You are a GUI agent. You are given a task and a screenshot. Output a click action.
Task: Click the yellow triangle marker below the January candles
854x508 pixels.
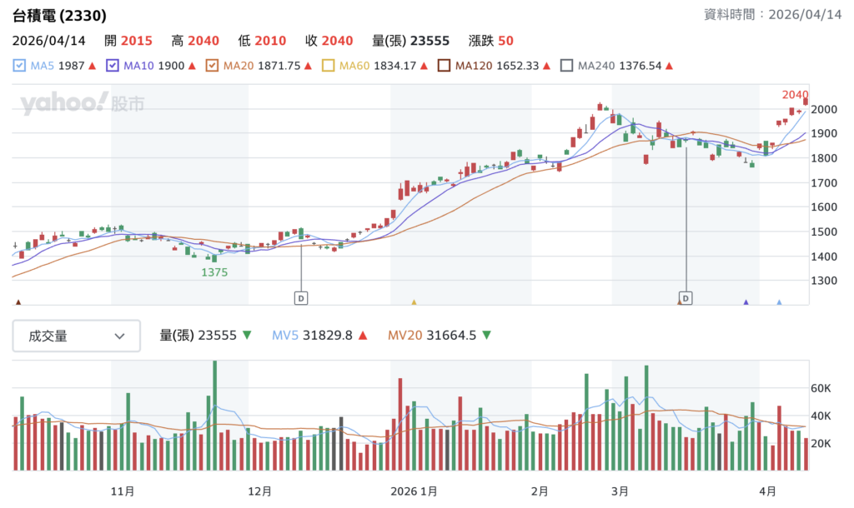(x=413, y=300)
